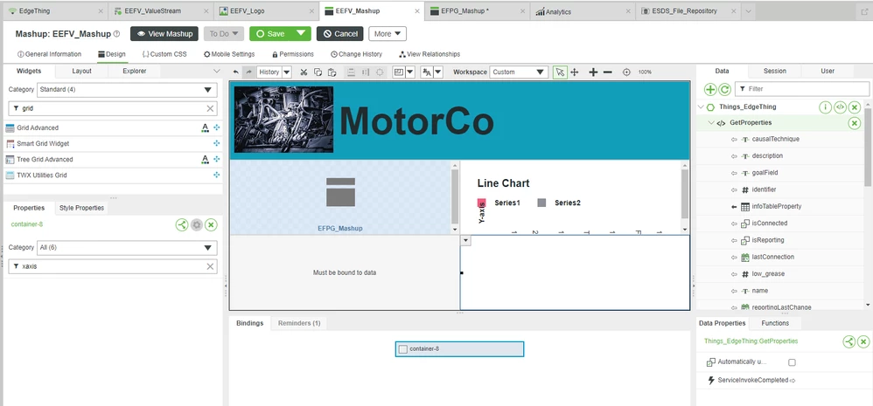
Task: Select the pointer selection tool
Action: (x=560, y=72)
